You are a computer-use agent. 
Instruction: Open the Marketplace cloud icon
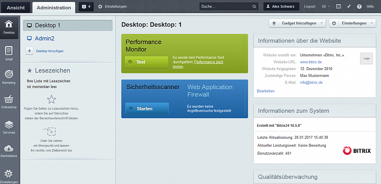[x=9, y=148]
